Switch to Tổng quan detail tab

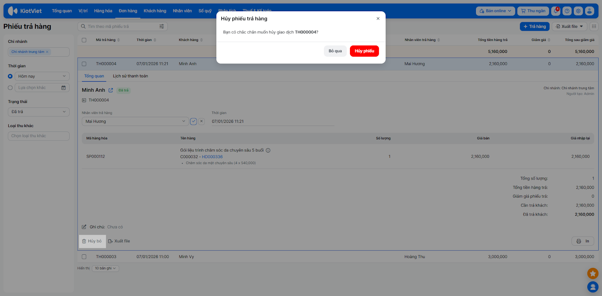coord(94,76)
